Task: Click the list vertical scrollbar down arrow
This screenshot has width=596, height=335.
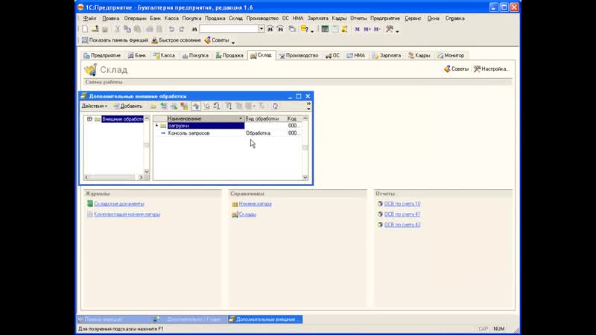Action: 305,177
